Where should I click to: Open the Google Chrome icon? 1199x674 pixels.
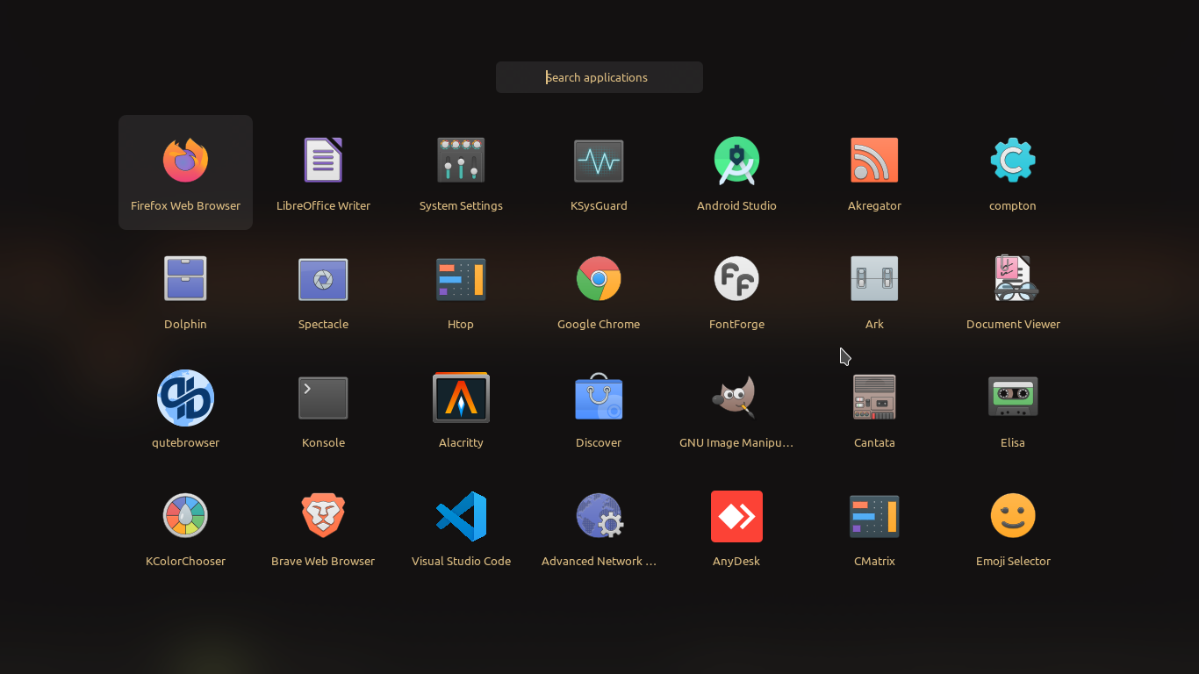599,279
